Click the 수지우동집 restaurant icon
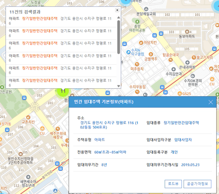Screen dimensions: 219x194 pos(137,92)
